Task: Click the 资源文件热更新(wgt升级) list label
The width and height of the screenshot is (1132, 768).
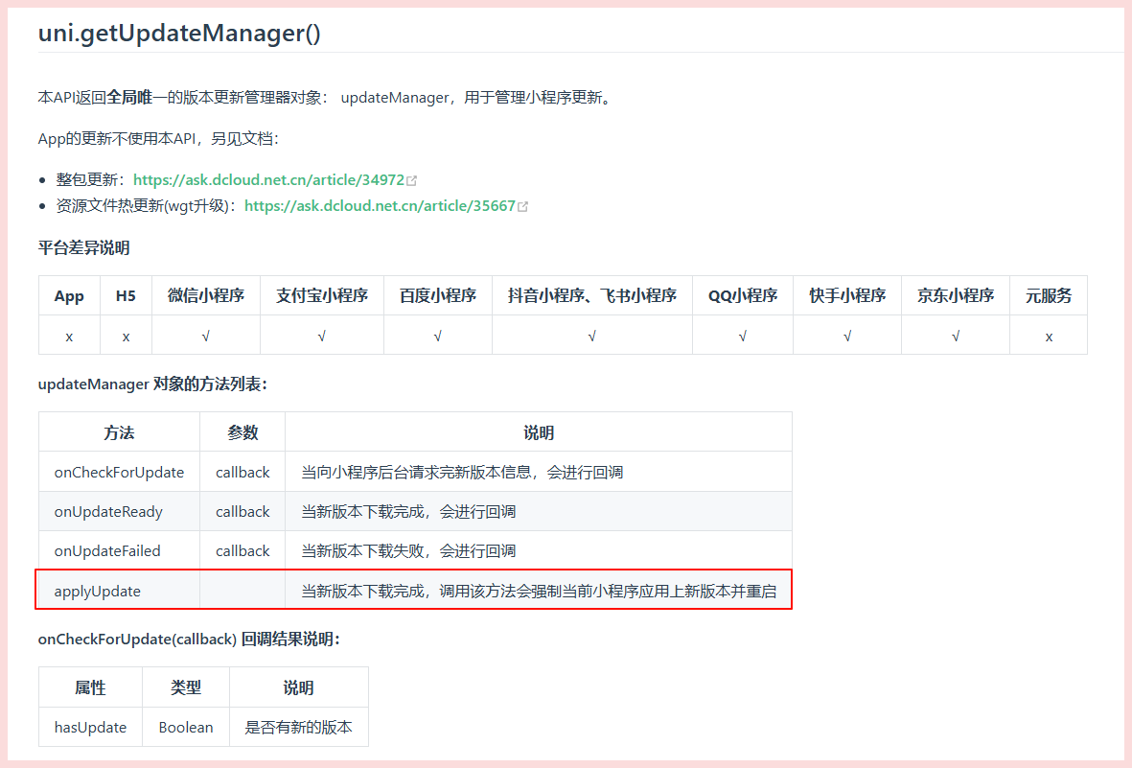Action: coord(146,206)
